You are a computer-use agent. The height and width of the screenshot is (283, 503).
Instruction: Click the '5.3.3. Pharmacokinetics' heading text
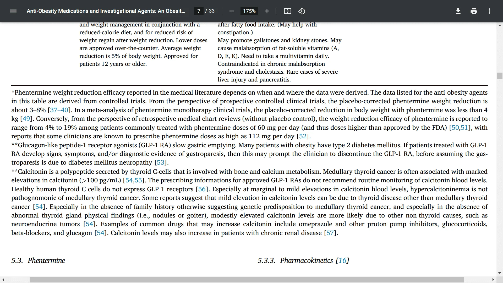click(x=295, y=260)
